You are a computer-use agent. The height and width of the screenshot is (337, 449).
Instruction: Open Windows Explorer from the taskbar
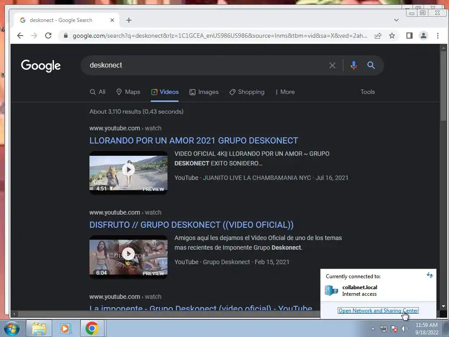click(39, 328)
